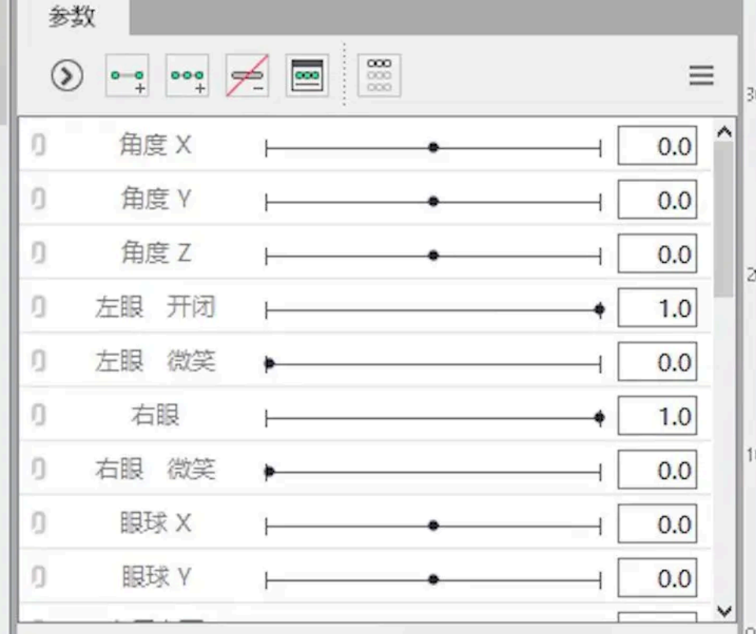The width and height of the screenshot is (756, 634).
Task: Click the vertical scrollbar thumb
Action: coord(724,220)
